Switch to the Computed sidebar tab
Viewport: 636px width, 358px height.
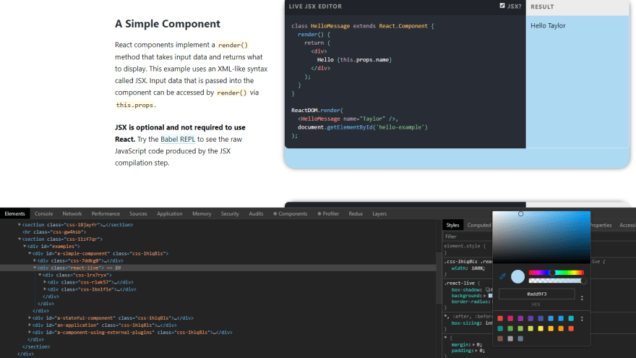tap(478, 225)
